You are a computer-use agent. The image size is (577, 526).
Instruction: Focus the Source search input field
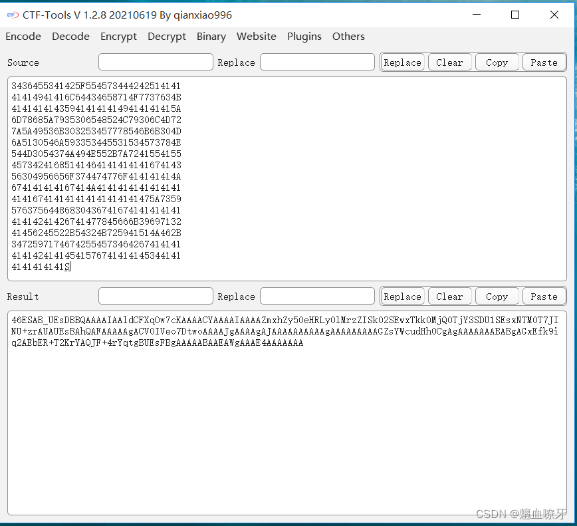pos(156,62)
